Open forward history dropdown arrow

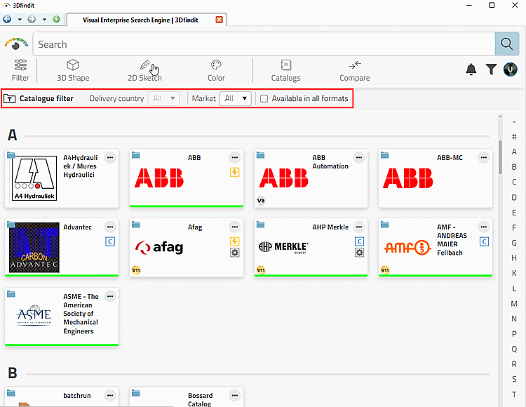44,20
